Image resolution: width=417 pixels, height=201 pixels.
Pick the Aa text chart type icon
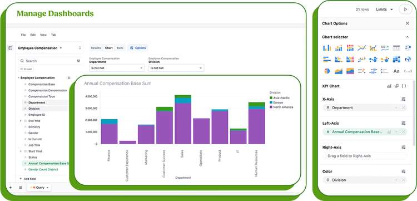(x=396, y=71)
